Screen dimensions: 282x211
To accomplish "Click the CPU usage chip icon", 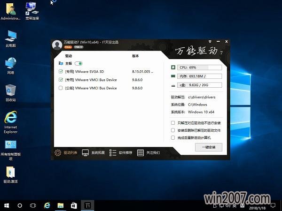I will coord(173,68).
